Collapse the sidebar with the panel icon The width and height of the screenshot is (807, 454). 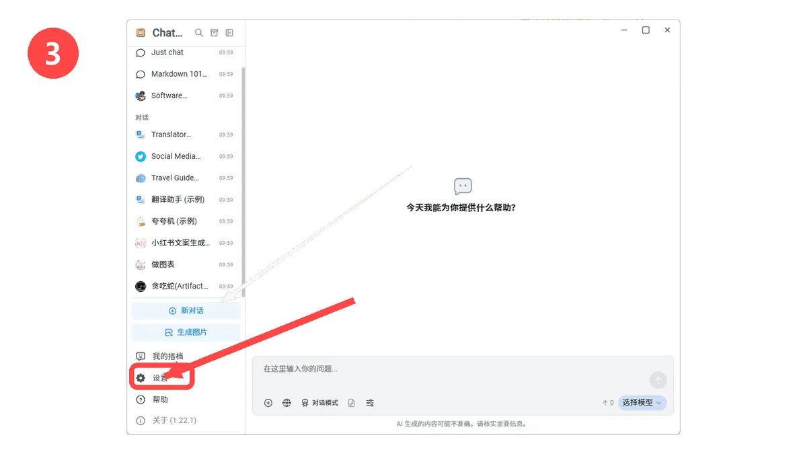[x=229, y=32]
